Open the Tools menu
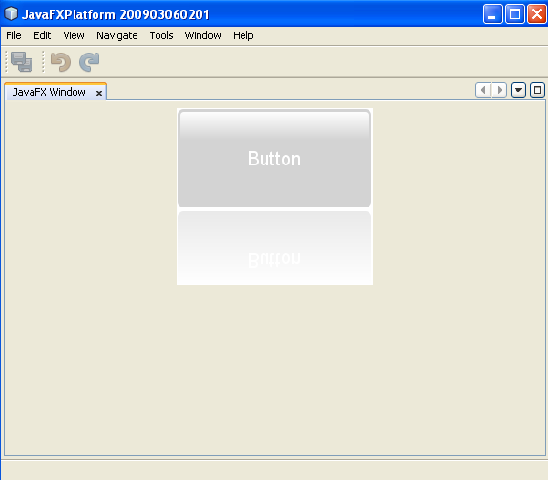Viewport: 548px width, 480px height. [x=161, y=35]
